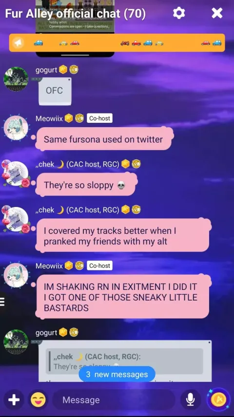Tap the megaphone announcement icon
Screen dimensions: 234x417
point(19,43)
